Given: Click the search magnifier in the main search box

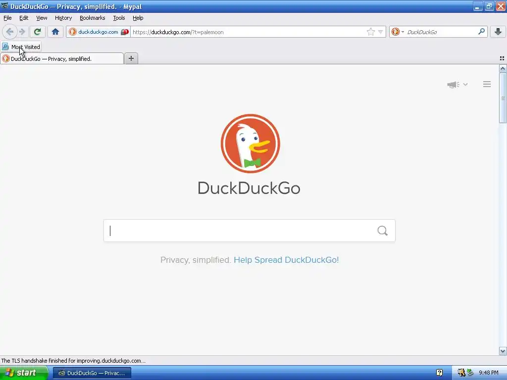Looking at the screenshot, I should tap(383, 231).
